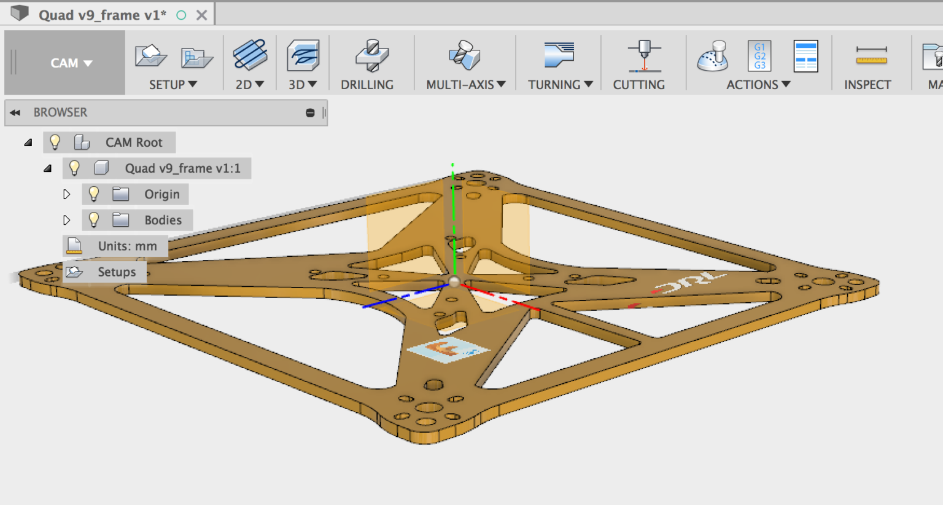Toggle visibility lightbulb for Bodies
This screenshot has width=943, height=505.
[94, 219]
